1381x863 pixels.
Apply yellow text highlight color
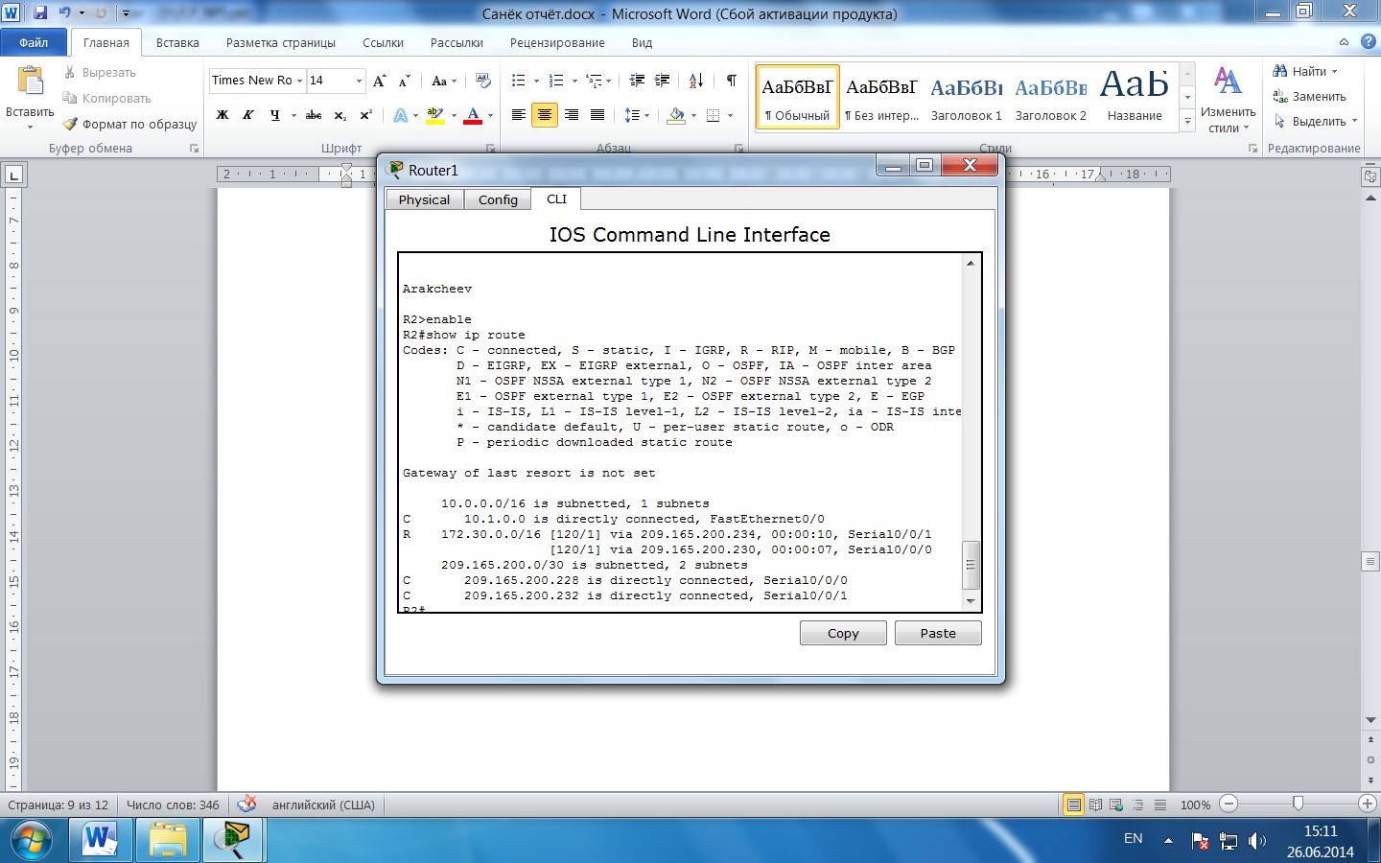click(434, 115)
